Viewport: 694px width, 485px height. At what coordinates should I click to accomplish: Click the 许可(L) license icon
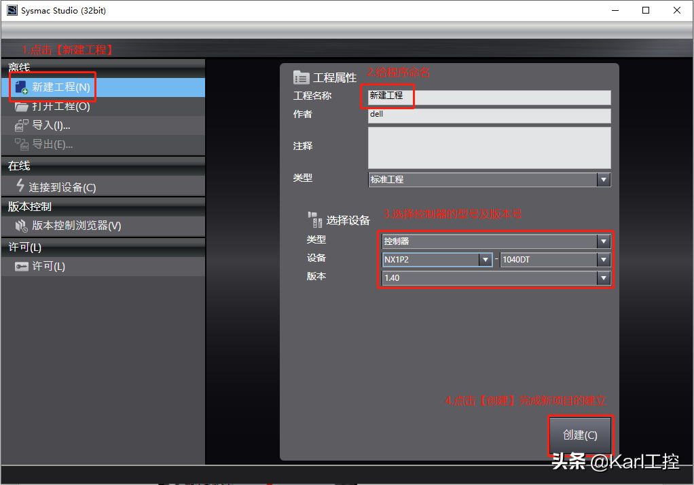point(22,265)
